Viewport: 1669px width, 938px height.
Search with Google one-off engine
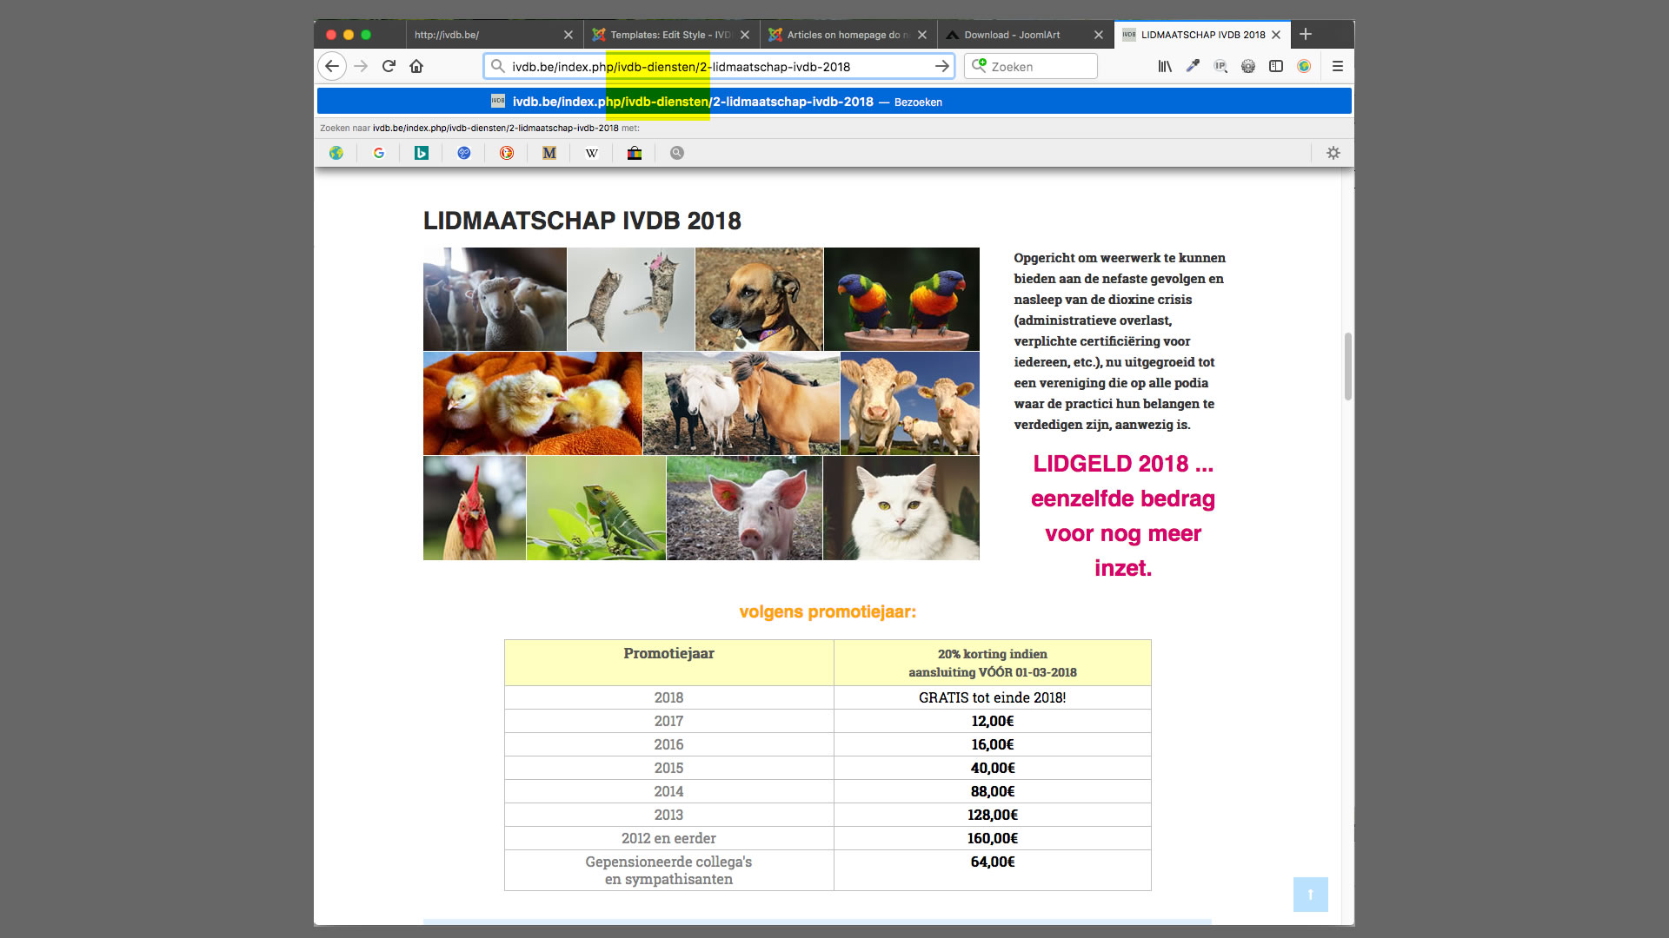tap(379, 153)
